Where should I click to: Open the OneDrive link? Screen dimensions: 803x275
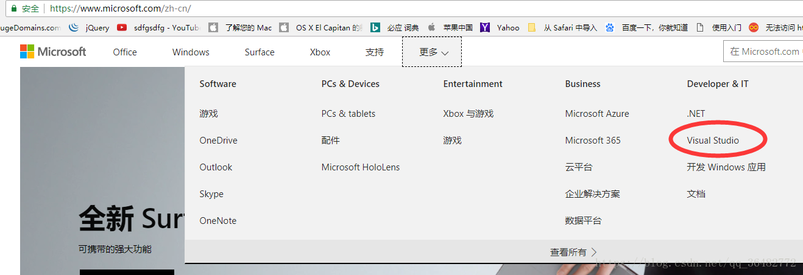(218, 141)
